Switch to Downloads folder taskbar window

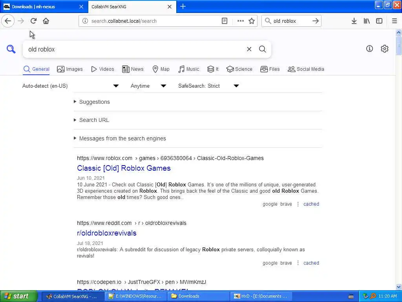coord(198,296)
